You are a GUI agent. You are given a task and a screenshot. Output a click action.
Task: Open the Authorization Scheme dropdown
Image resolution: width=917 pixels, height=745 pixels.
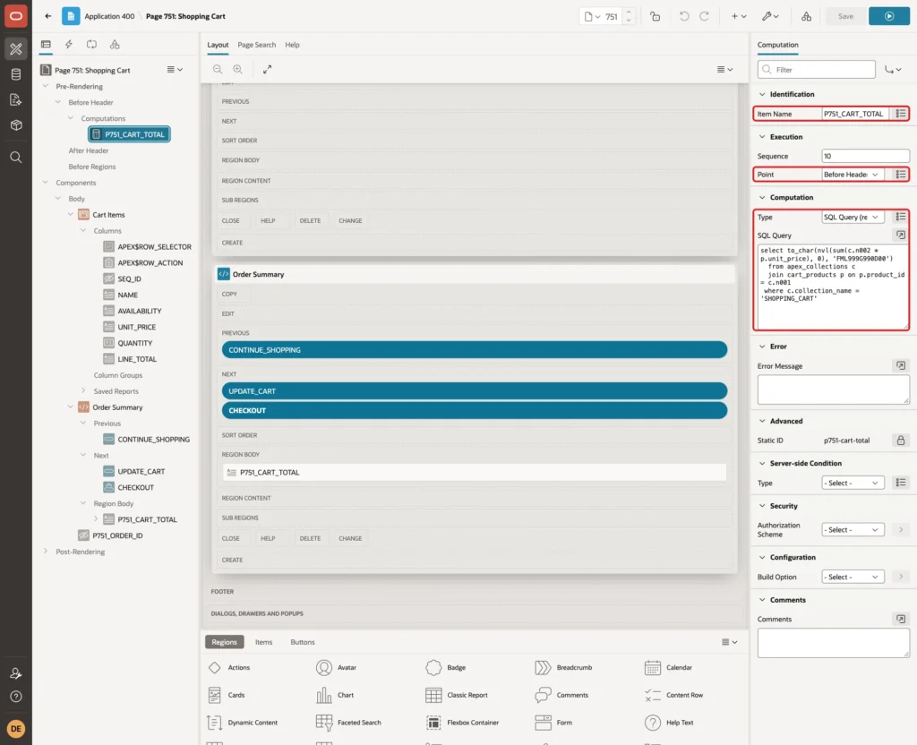pyautogui.click(x=853, y=530)
